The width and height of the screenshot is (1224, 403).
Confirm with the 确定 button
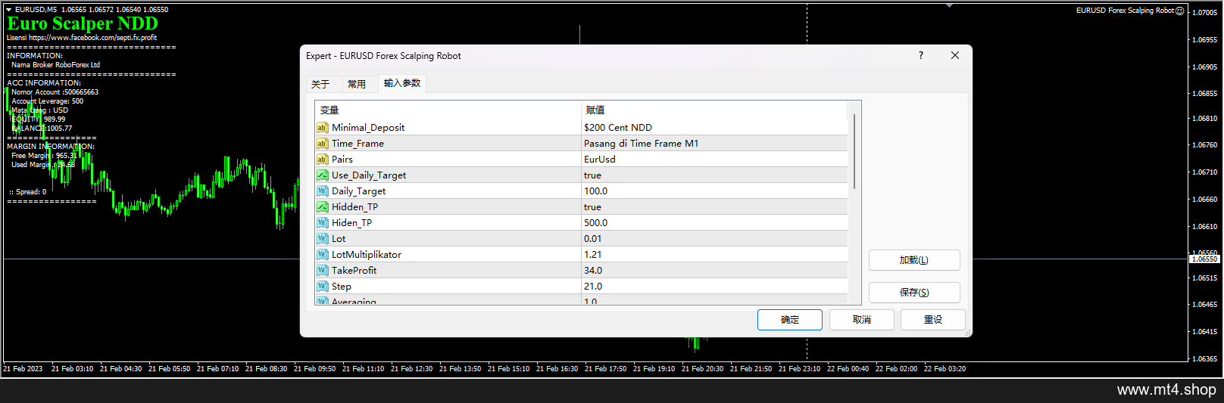(x=790, y=320)
